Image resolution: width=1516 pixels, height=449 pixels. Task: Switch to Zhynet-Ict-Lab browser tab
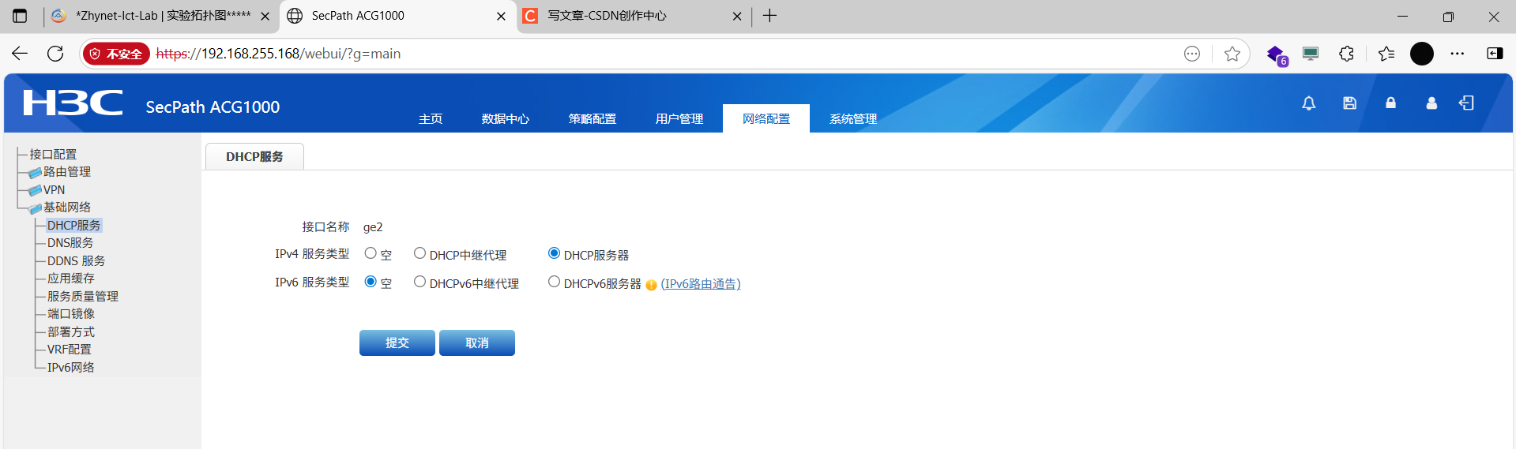coord(160,16)
